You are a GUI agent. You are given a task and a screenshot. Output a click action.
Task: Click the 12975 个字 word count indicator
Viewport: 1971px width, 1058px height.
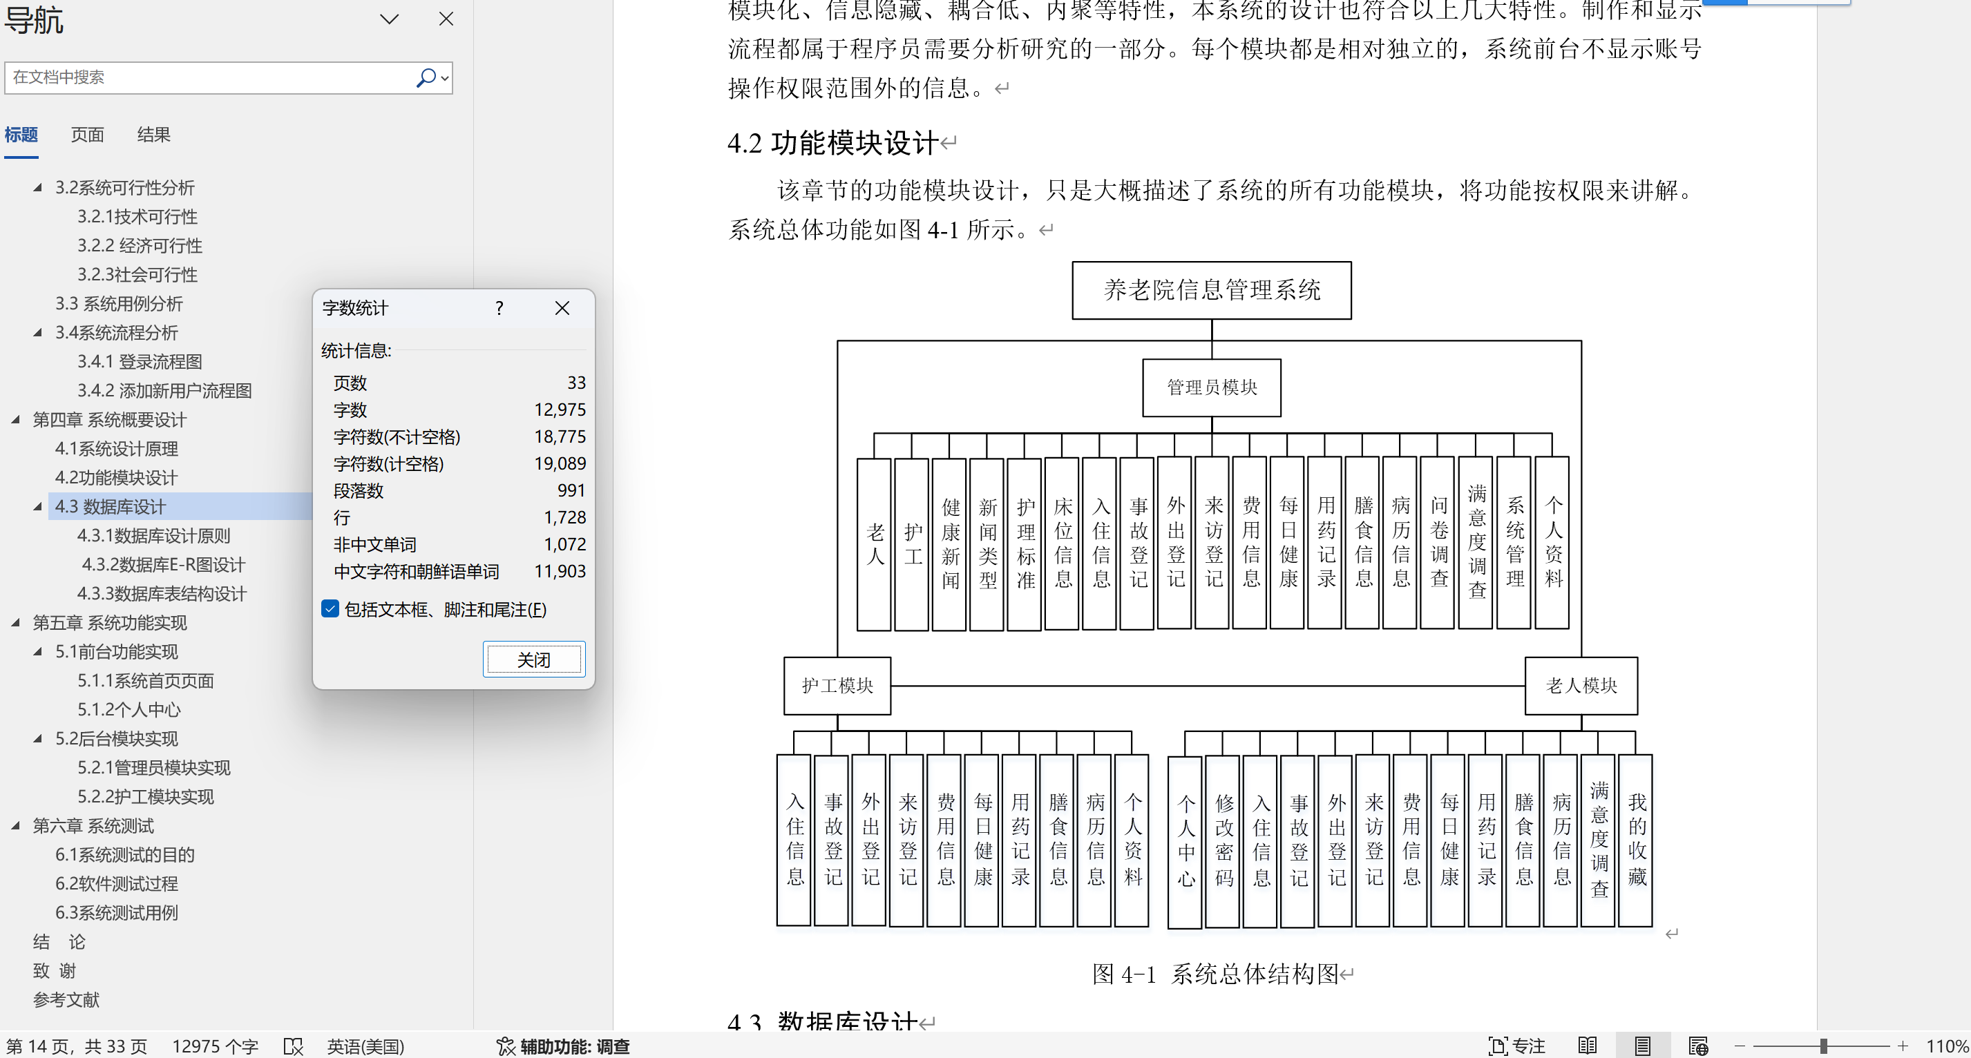click(215, 1046)
